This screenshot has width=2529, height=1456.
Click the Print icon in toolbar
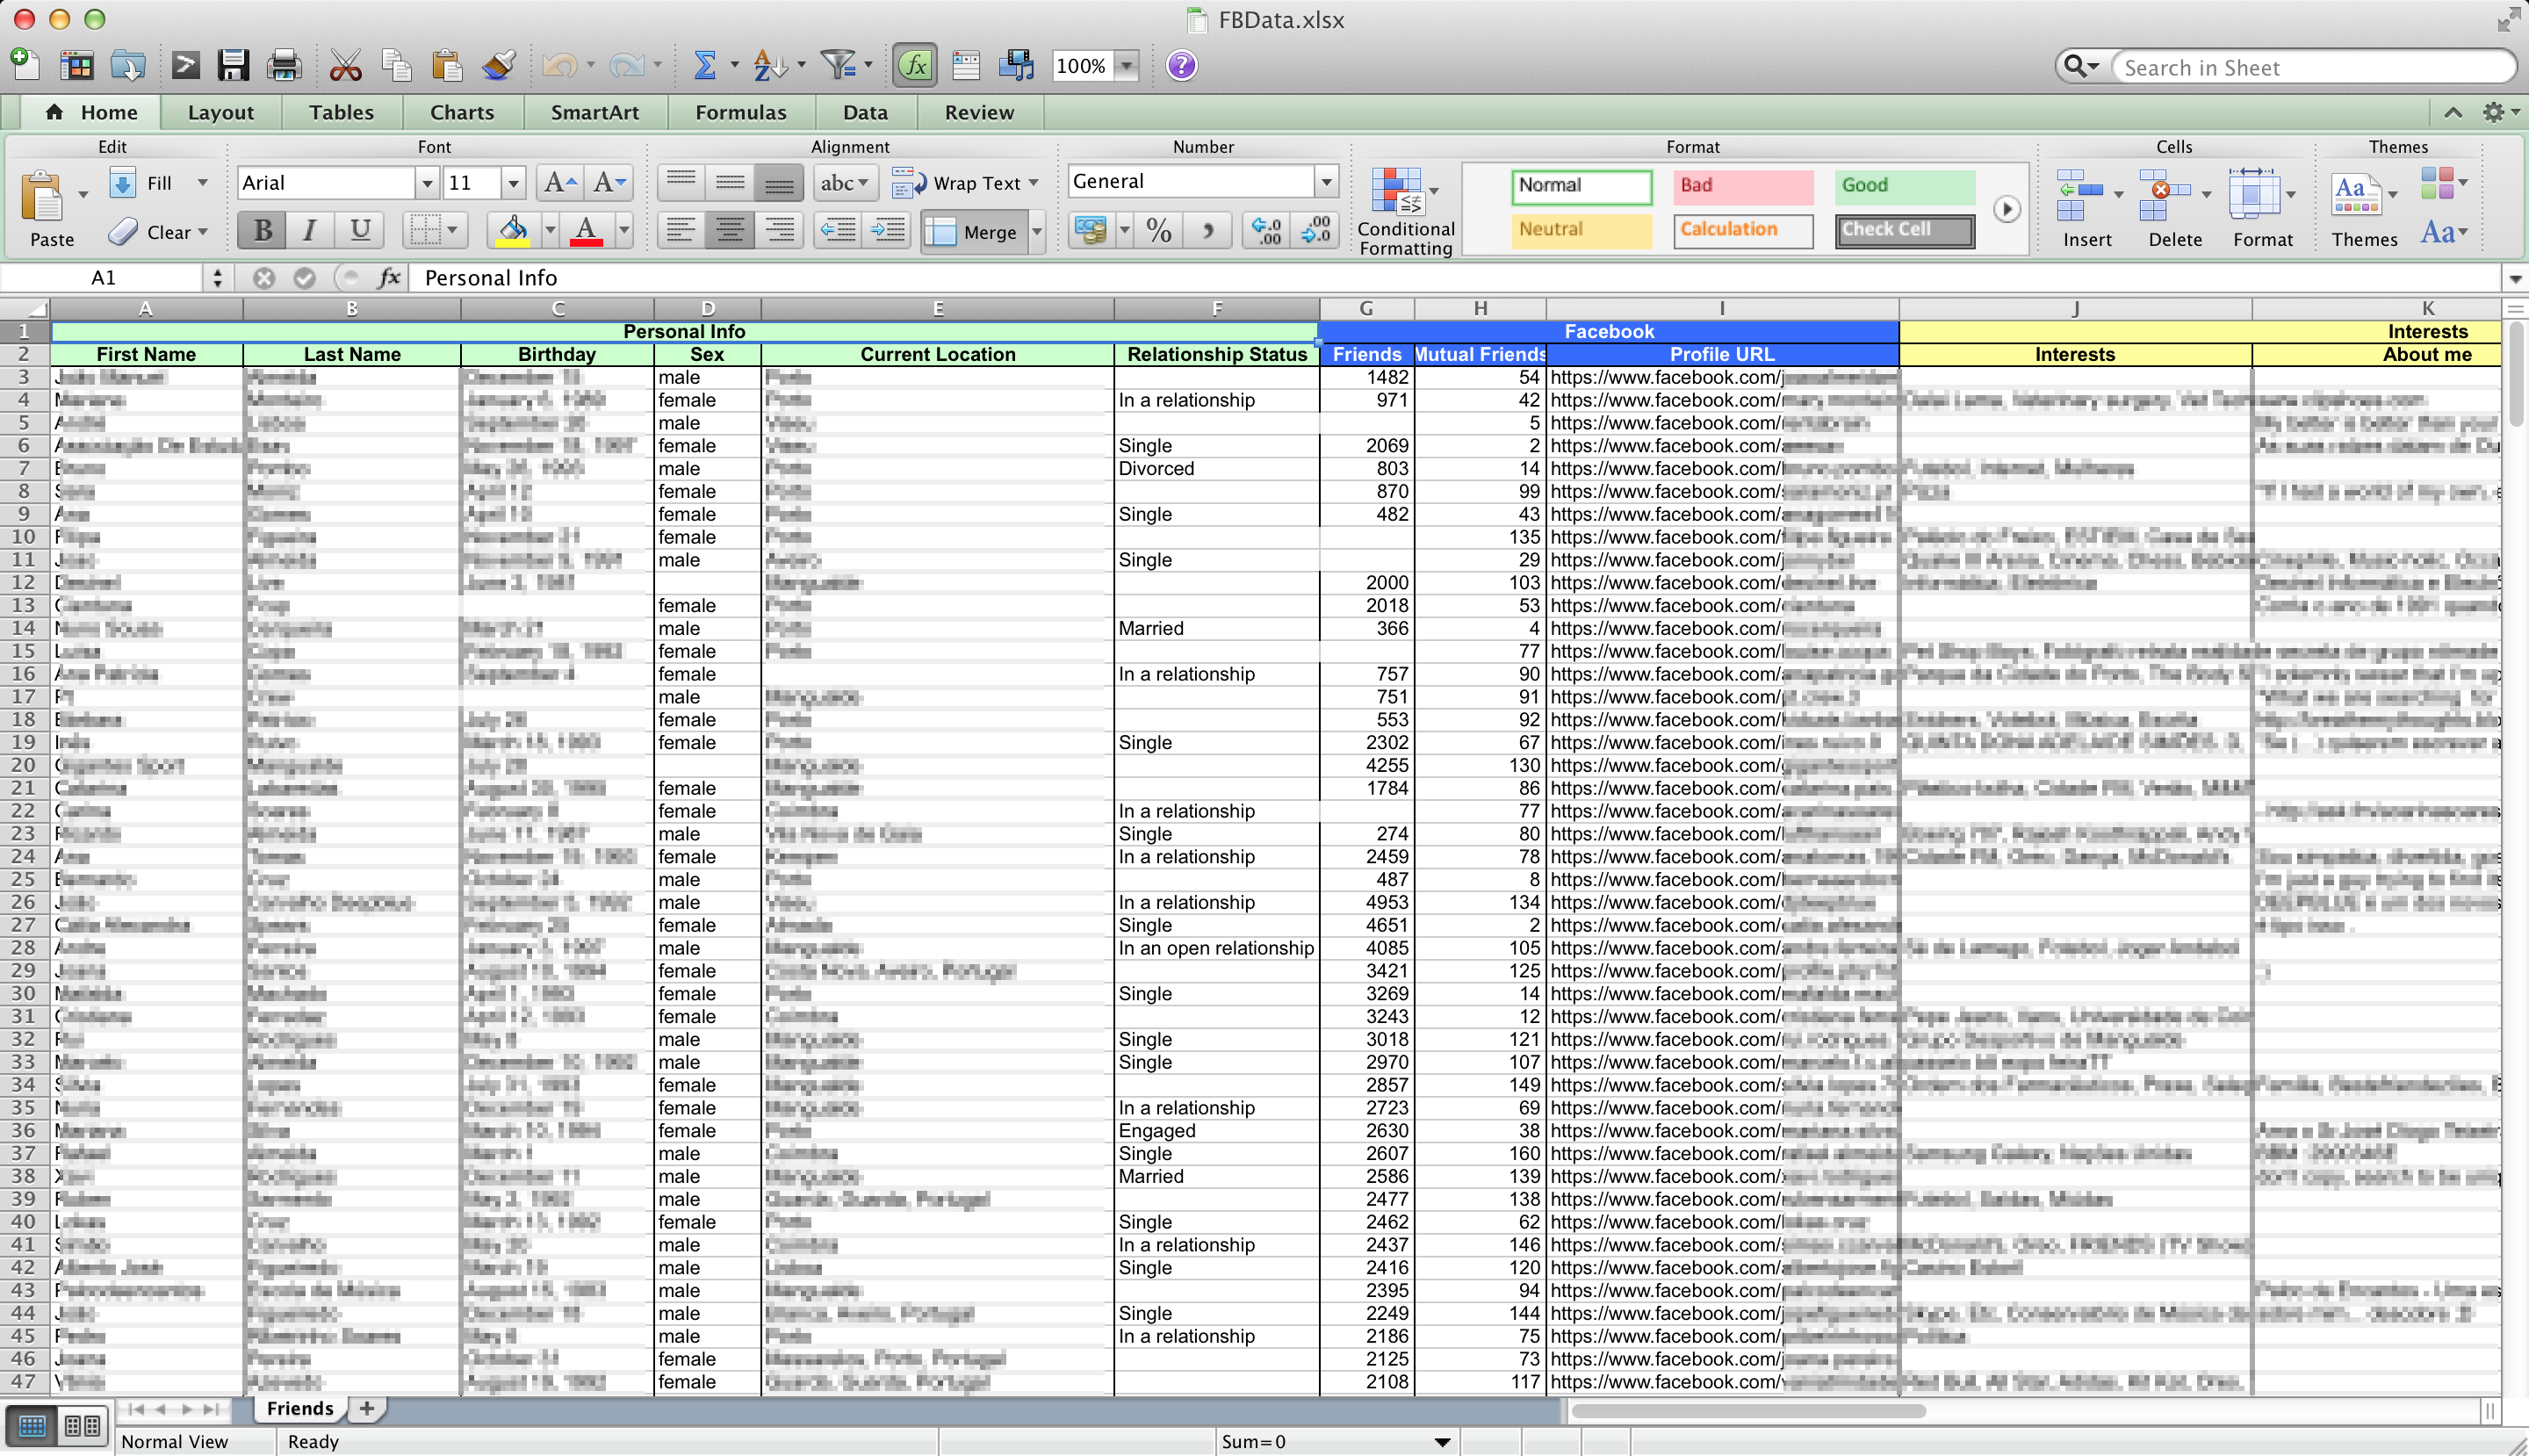point(284,66)
